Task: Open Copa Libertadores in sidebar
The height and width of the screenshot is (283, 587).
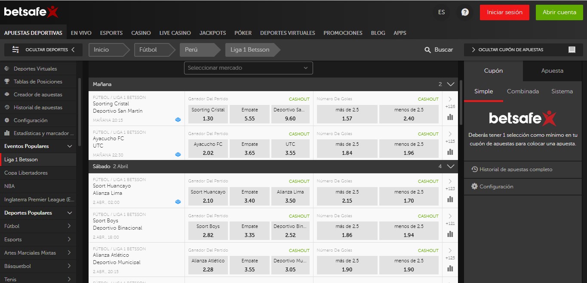Action: 38,173
